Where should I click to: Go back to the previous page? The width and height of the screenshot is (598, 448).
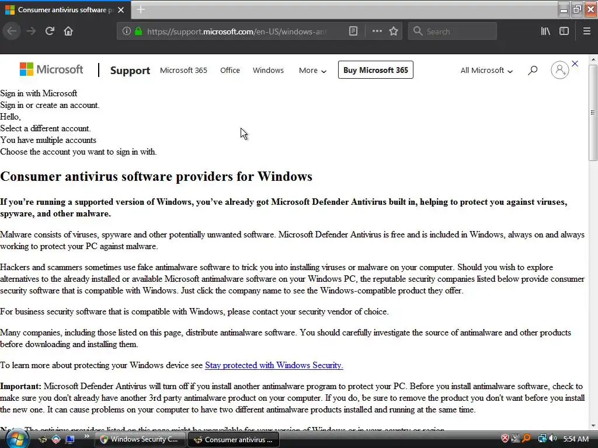(x=12, y=32)
